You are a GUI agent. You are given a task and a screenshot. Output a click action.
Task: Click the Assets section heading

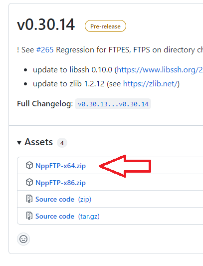tap(39, 142)
